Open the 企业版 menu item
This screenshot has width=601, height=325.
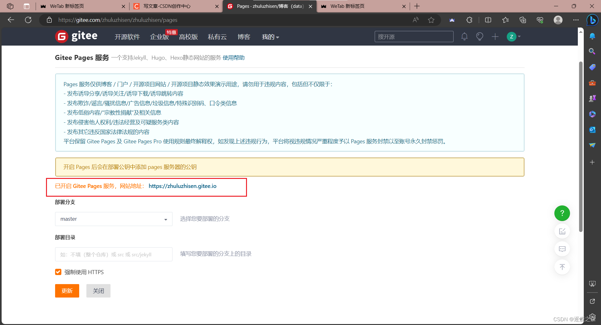(x=159, y=37)
